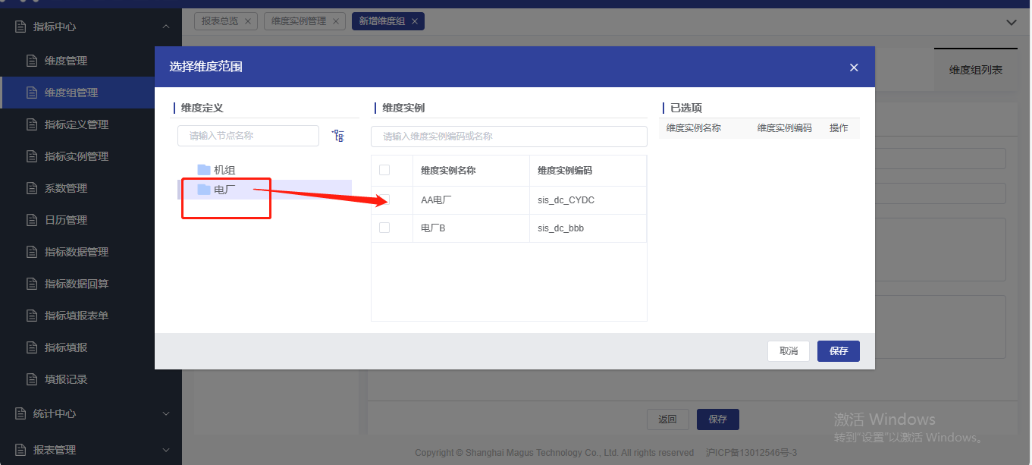This screenshot has height=465, width=1032.
Task: Click 取消 button in the dialog
Action: click(x=788, y=351)
